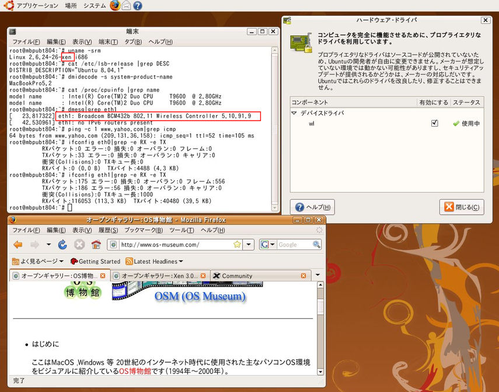Switch to オープンギャラリー:OS博物館 tab
The height and width of the screenshot is (392, 499).
[59, 276]
